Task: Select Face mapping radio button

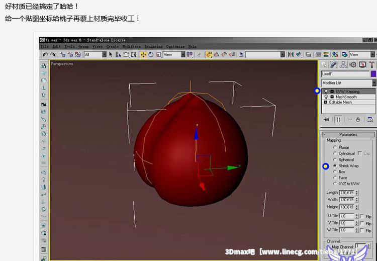Action: (x=335, y=178)
